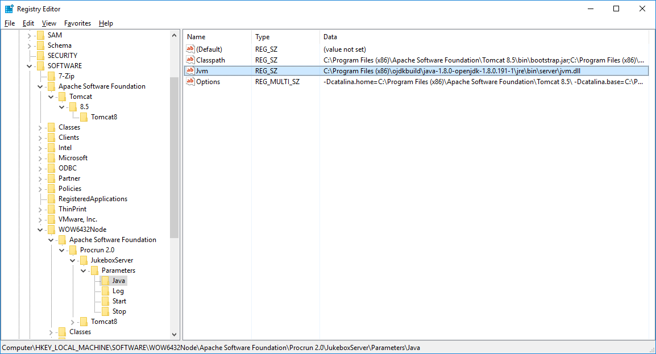Image resolution: width=656 pixels, height=354 pixels.
Task: Click the 7-Zip folder icon
Action: 51,76
